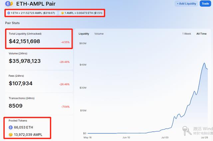This screenshot has width=213, height=141.
Task: Switch chart to Liquidity tab
Action: click(x=84, y=34)
